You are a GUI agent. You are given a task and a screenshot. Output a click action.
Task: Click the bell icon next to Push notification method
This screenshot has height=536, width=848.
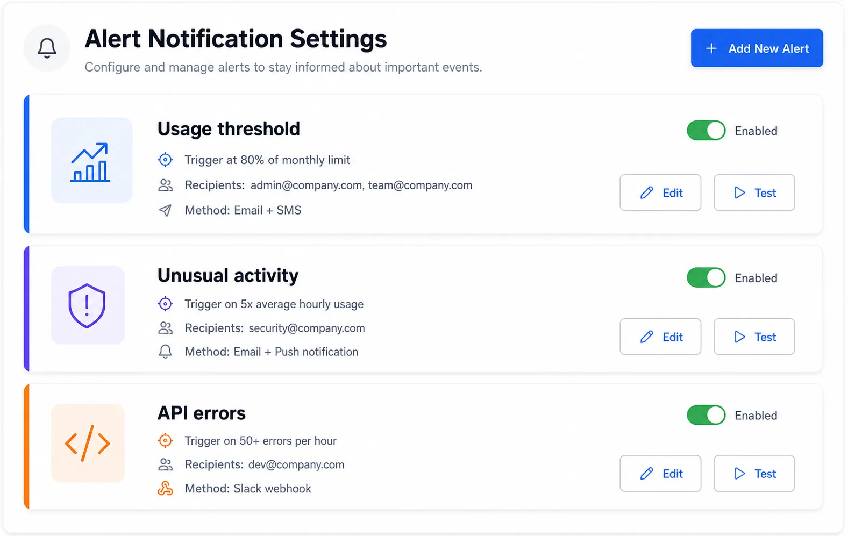point(165,352)
